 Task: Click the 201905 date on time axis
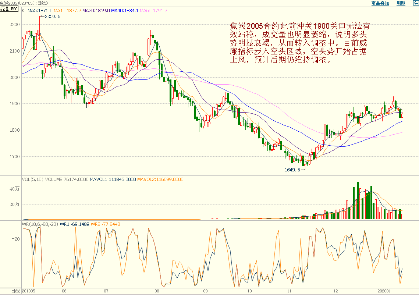pos(29,291)
